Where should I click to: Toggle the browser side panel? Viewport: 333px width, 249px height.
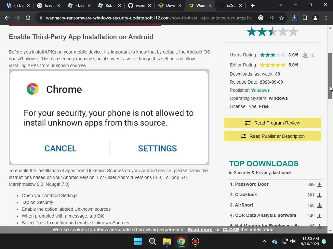[x=305, y=18]
